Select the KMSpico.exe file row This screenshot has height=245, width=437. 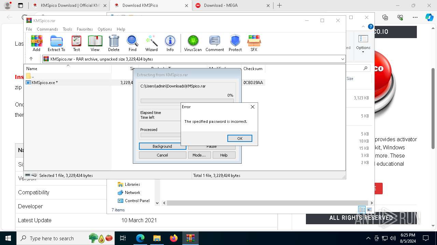[x=144, y=83]
